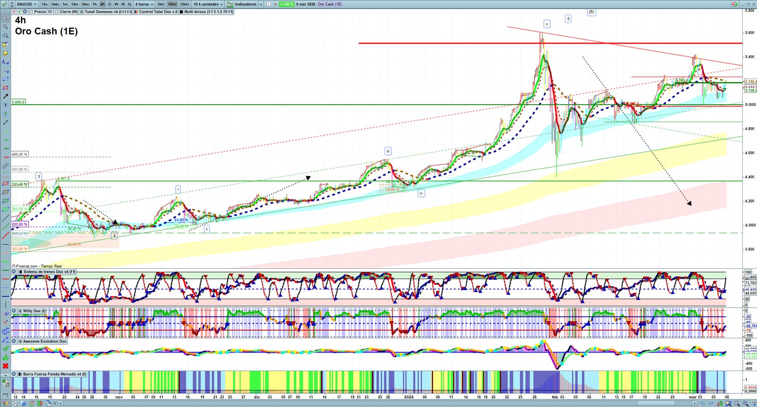Choose the text annotation tool
Screen dimensions: 757x407
click(x=5, y=105)
